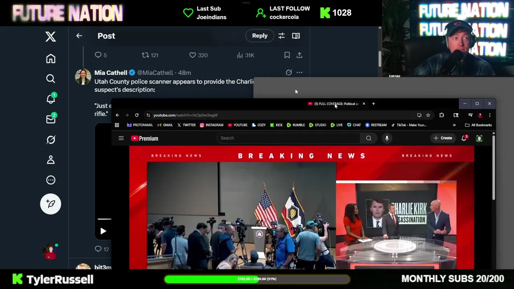Open the TWITTER bookmark
This screenshot has height=289, width=514.
point(186,125)
